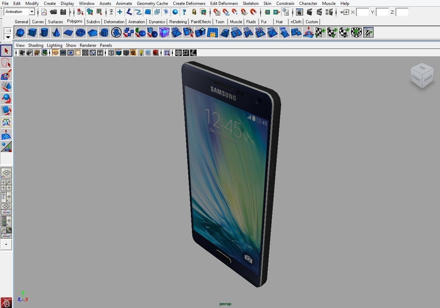The width and height of the screenshot is (440, 308).
Task: Open the File menu
Action: coord(5,4)
